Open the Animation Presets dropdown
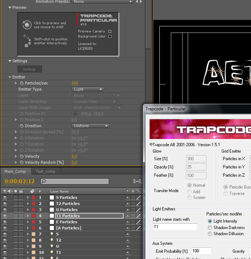The image size is (251, 259). pos(102,2)
